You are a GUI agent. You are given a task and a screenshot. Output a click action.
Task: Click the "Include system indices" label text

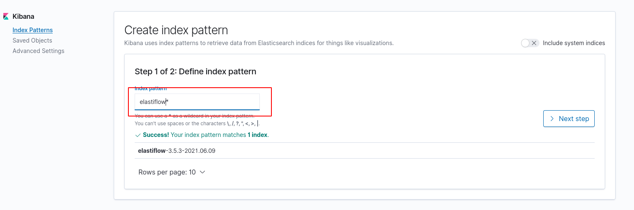[574, 43]
